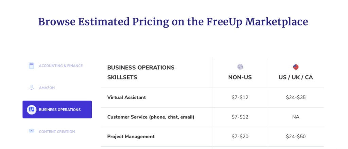Click the $24-$35 Virtual Assistant US price
Screen dimensions: 348x149
tap(296, 97)
